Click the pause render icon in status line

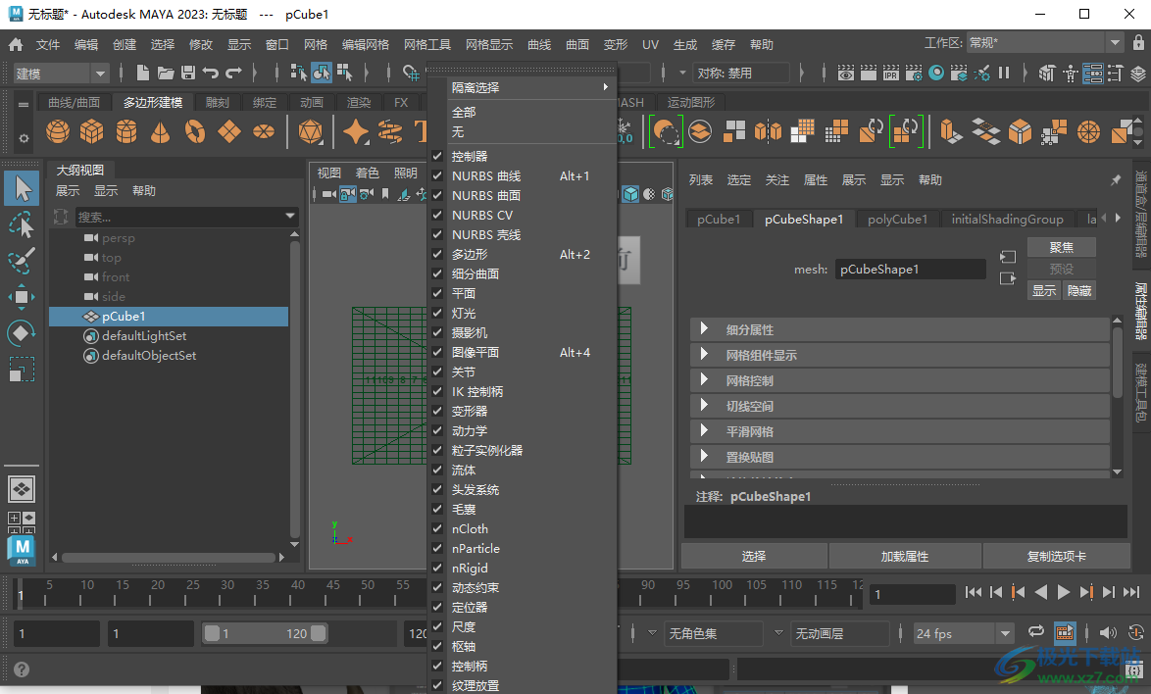pos(1004,73)
